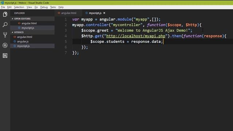233x131 pixels.
Task: Open the Go menu
Action: 36,7
